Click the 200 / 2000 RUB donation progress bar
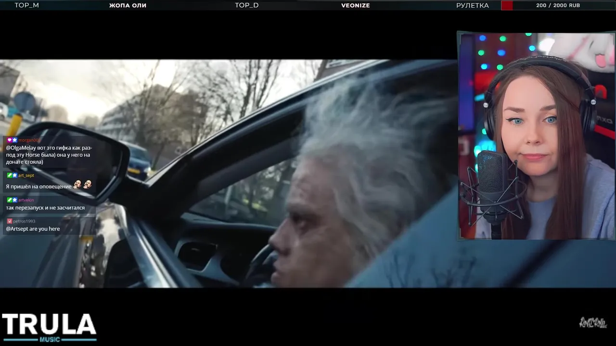The width and height of the screenshot is (616, 346). (x=558, y=5)
